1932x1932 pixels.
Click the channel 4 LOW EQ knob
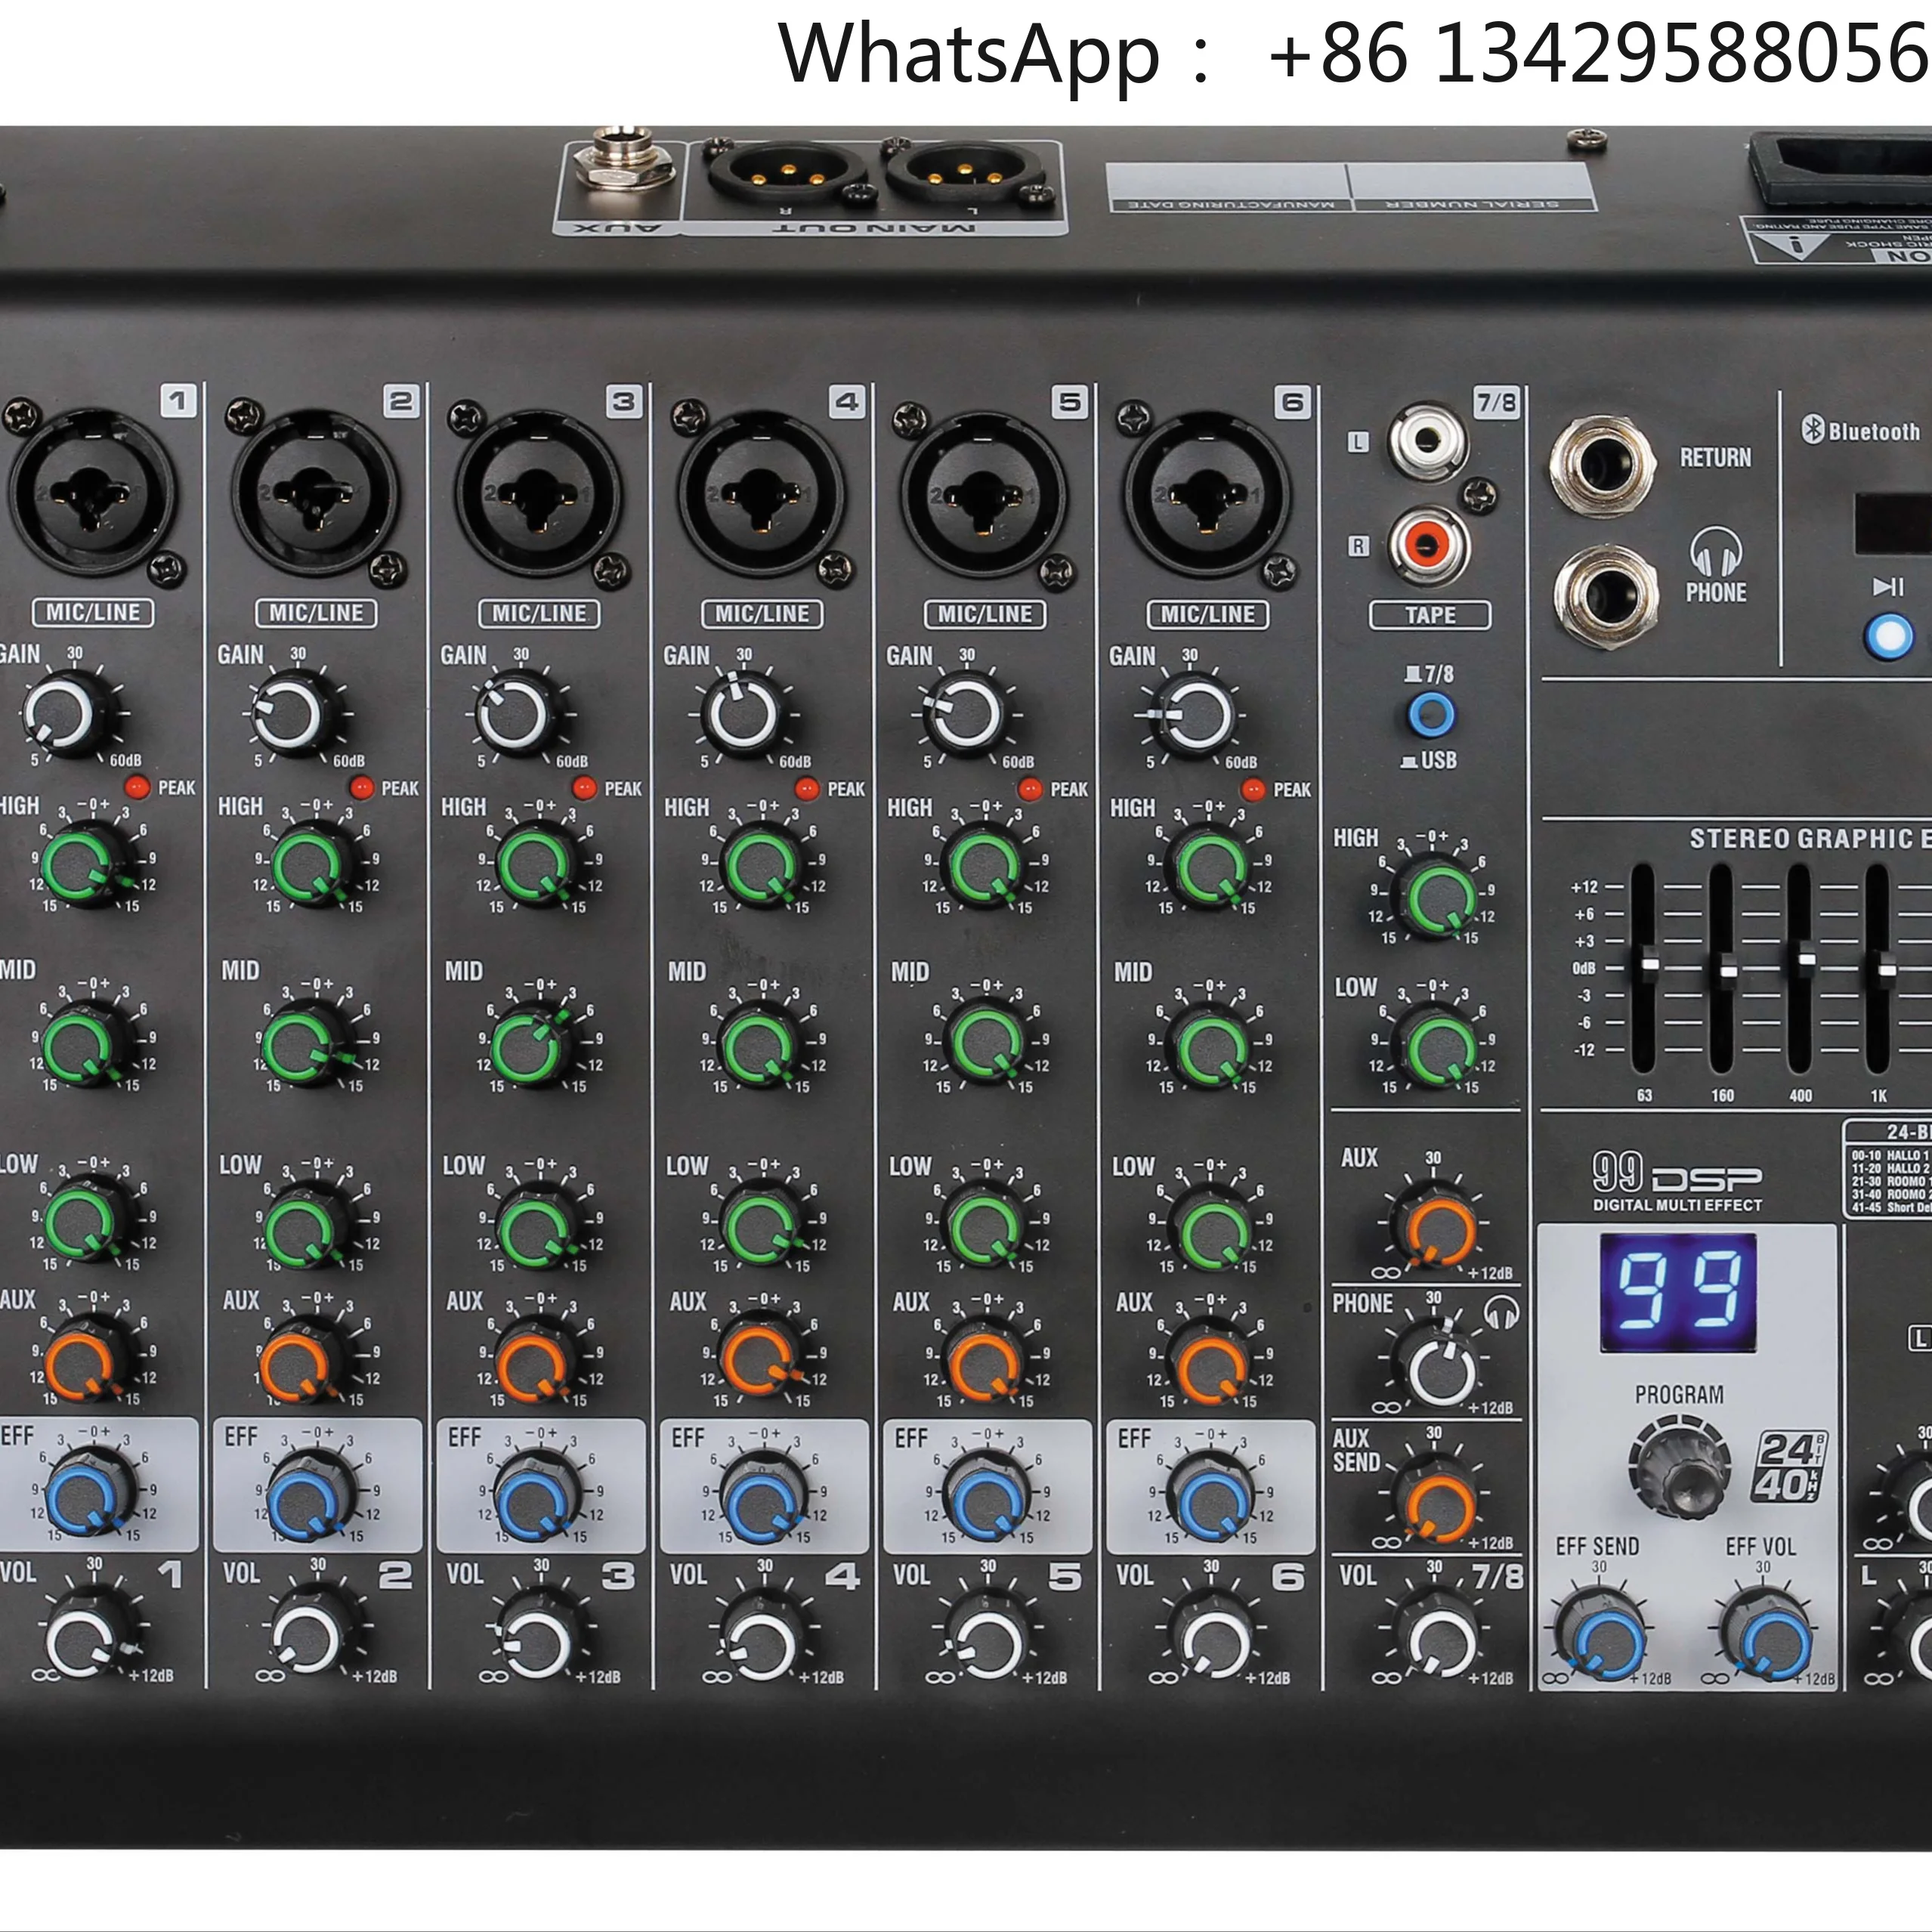761,1227
